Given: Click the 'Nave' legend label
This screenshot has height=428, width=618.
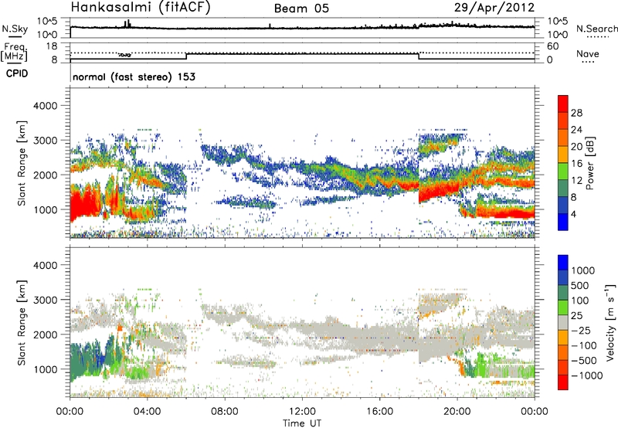Looking at the screenshot, I should coord(588,53).
